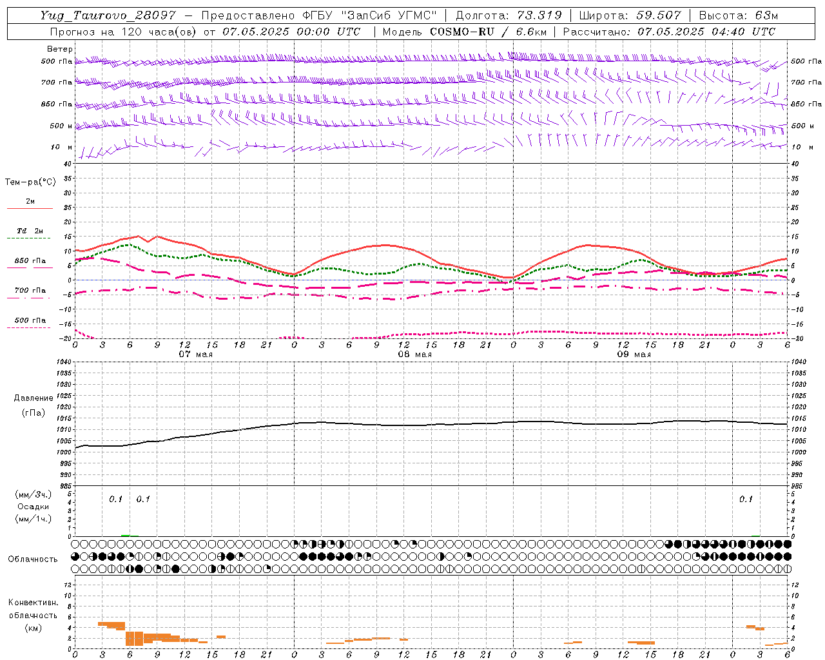Click the (гПа) unit label under Давление

(34, 412)
